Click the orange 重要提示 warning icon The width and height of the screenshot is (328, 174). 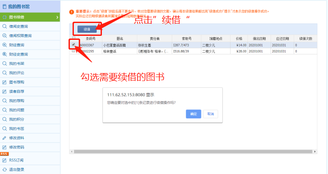[x=72, y=12]
